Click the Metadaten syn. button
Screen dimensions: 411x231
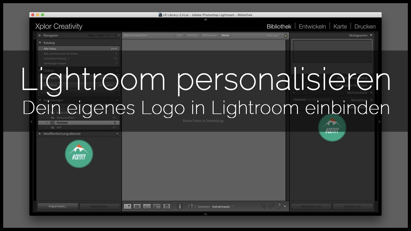(311, 206)
